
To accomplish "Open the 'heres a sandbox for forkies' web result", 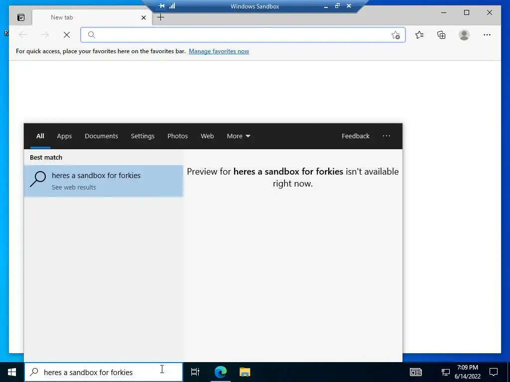I will click(104, 181).
